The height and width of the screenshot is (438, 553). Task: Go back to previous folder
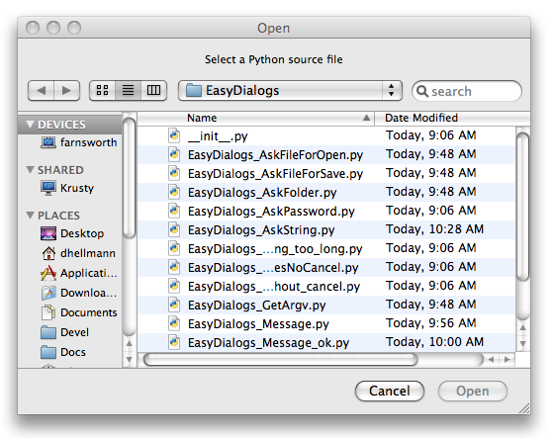point(41,91)
